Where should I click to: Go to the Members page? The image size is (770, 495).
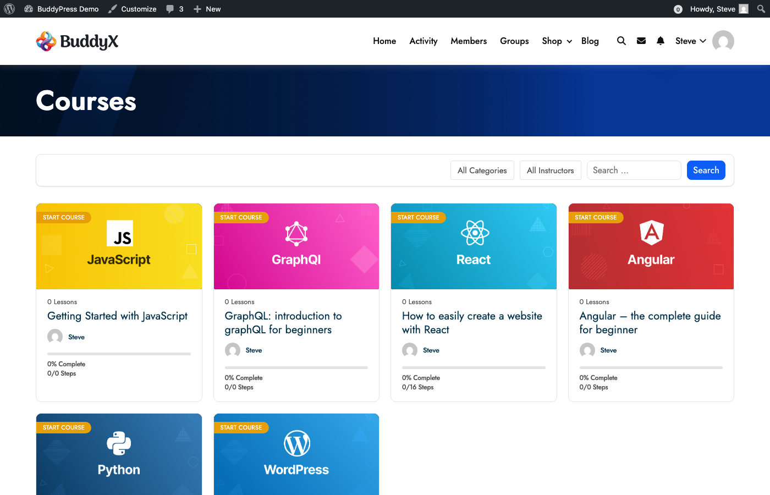tap(469, 41)
